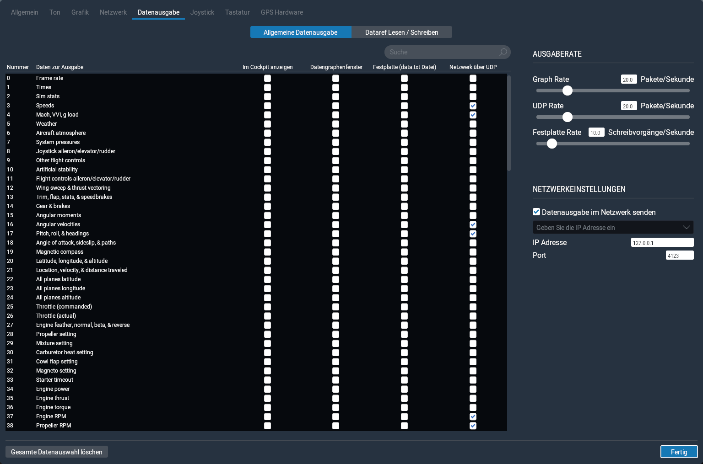This screenshot has width=703, height=464.
Task: Enable disk output for Engine torque
Action: click(404, 407)
